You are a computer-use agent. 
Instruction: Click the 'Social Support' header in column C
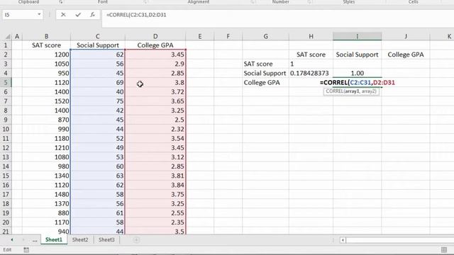[98, 45]
